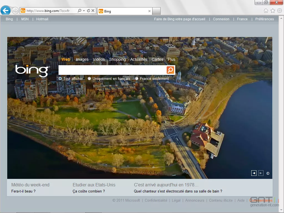Open Confidentialité footer link

point(156,200)
